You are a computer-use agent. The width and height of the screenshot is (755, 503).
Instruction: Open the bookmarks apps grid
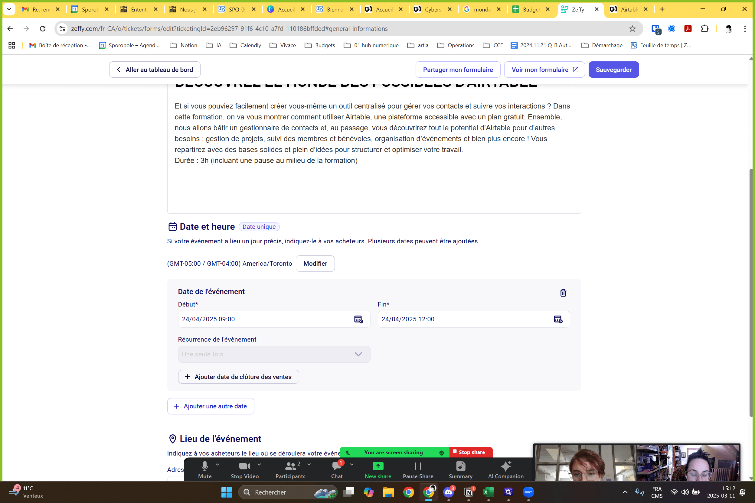pos(12,45)
